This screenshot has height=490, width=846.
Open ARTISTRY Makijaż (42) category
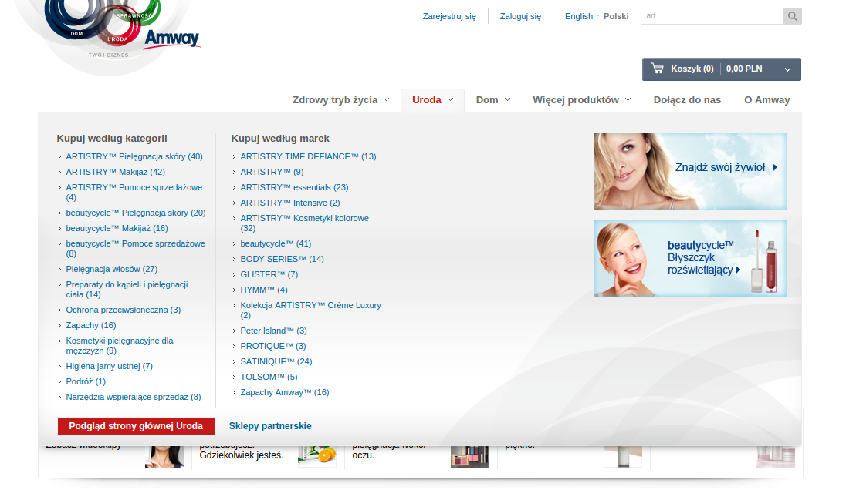point(115,173)
